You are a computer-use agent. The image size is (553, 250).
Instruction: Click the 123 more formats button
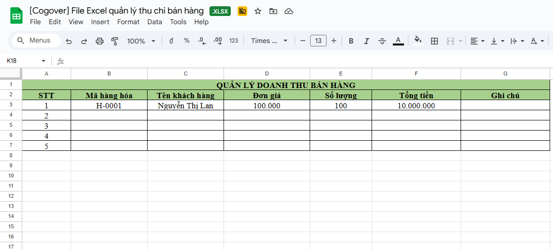pyautogui.click(x=234, y=41)
